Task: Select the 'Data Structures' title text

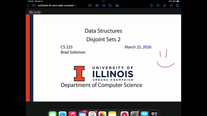Action: (103, 31)
